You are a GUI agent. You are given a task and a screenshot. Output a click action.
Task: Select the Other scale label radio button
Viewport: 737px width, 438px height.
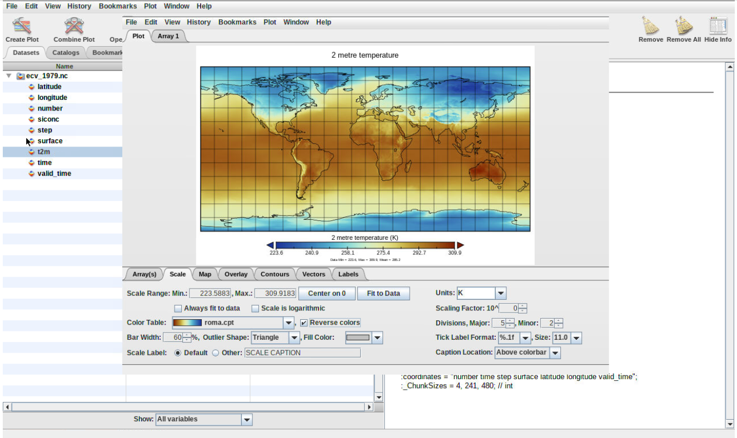(215, 353)
